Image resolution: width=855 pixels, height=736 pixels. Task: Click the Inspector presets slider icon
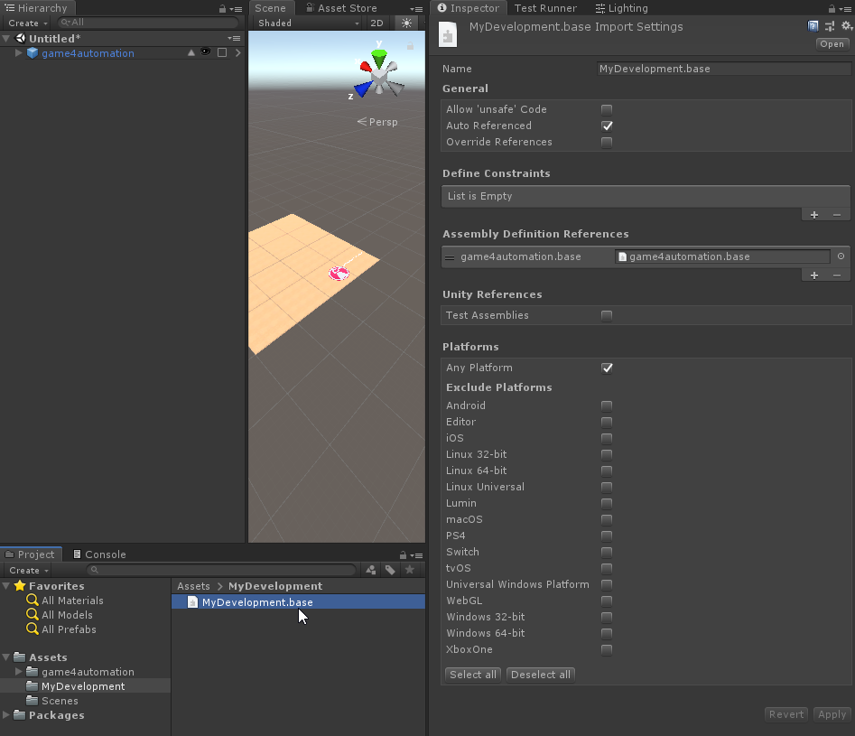828,26
